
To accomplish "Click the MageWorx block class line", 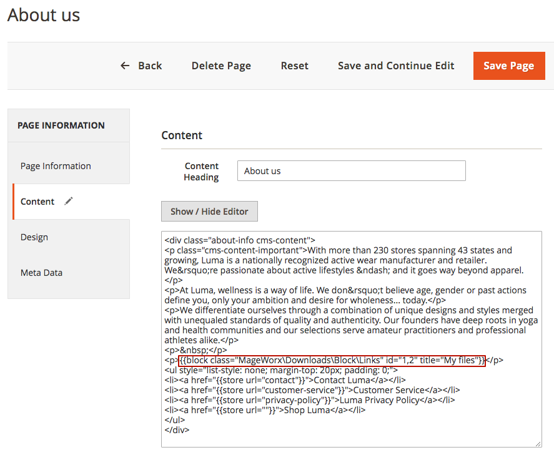I will pos(332,360).
